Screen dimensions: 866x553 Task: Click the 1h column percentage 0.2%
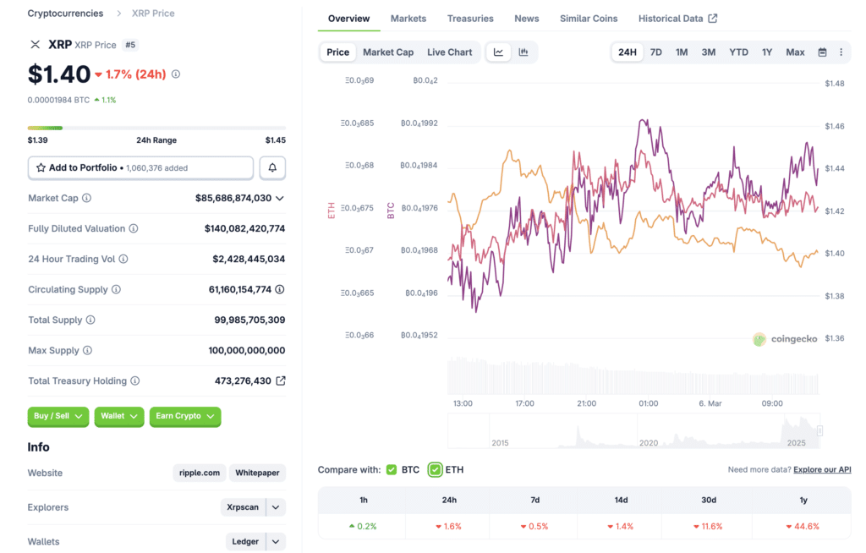point(363,527)
